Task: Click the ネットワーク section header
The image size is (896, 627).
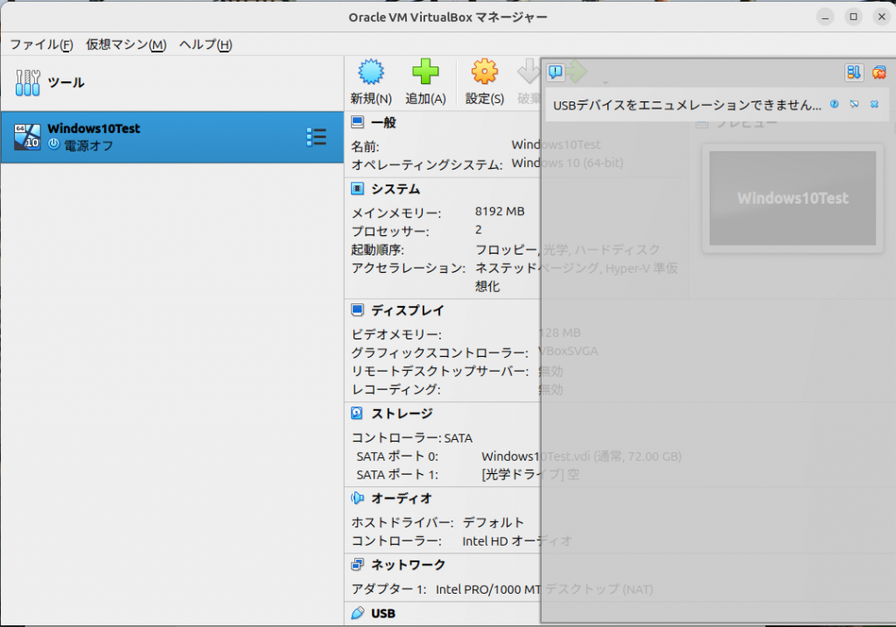Action: click(x=408, y=565)
